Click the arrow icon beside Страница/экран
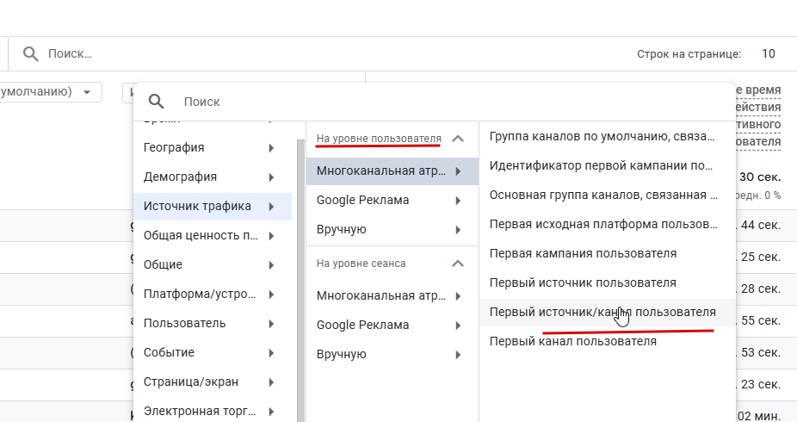The height and width of the screenshot is (422, 797). [271, 382]
